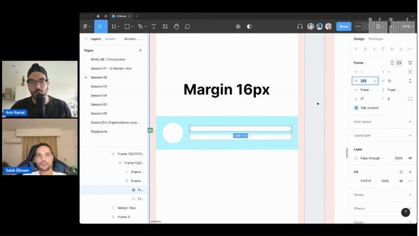Open the Assets For Organizational purposes page
This screenshot has height=236, width=419.
point(115,123)
